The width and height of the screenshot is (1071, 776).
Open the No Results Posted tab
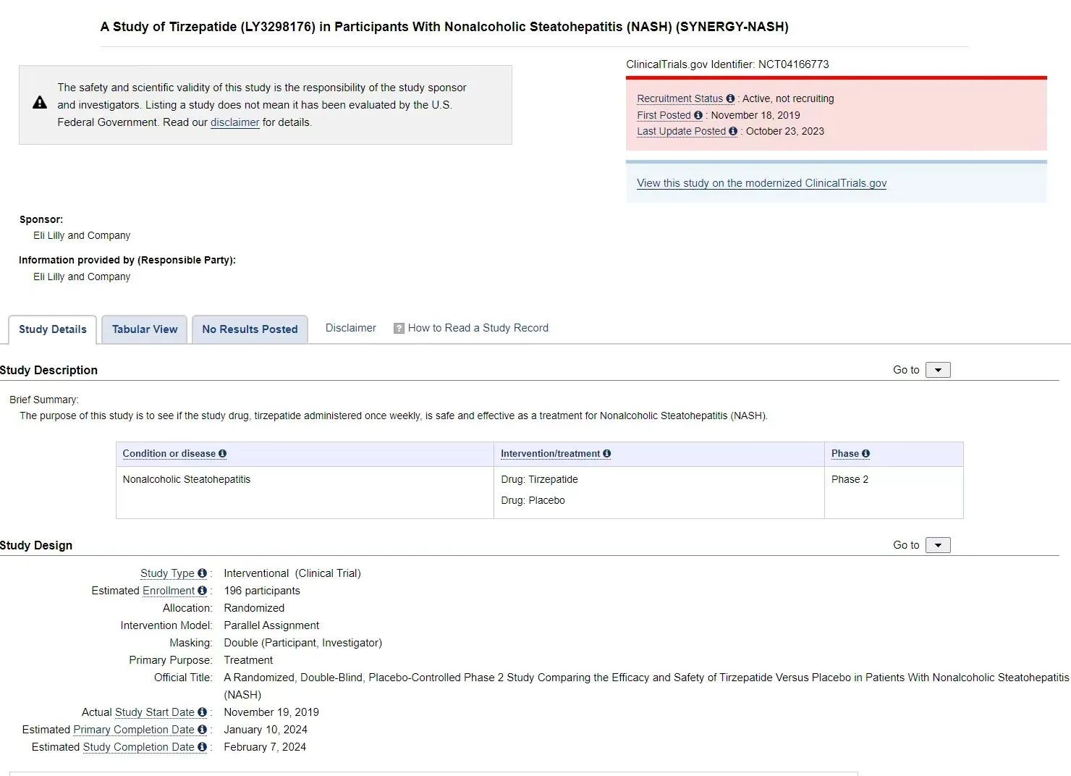coord(250,329)
